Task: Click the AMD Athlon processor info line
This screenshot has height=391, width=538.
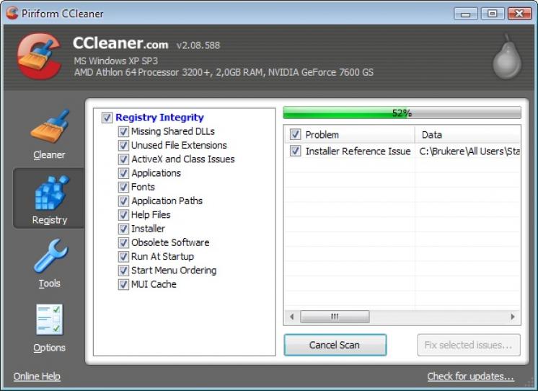Action: (224, 72)
